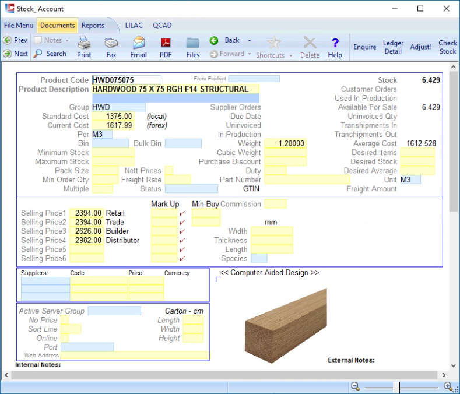The height and width of the screenshot is (394, 460).
Task: Click the zoom slider at bottom right
Action: pyautogui.click(x=399, y=387)
